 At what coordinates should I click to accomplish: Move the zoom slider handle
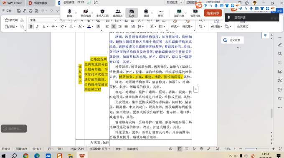pyautogui.click(x=256, y=149)
